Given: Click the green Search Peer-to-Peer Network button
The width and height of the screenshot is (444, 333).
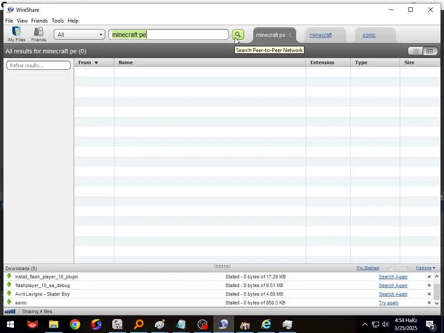Looking at the screenshot, I should coord(238,35).
